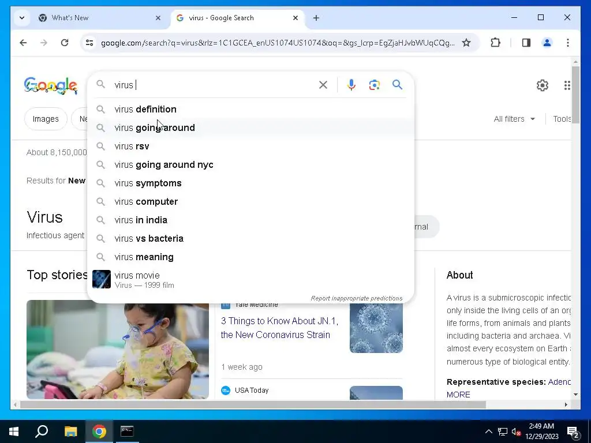The image size is (591, 443).
Task: Click the USA Today story source
Action: click(252, 391)
